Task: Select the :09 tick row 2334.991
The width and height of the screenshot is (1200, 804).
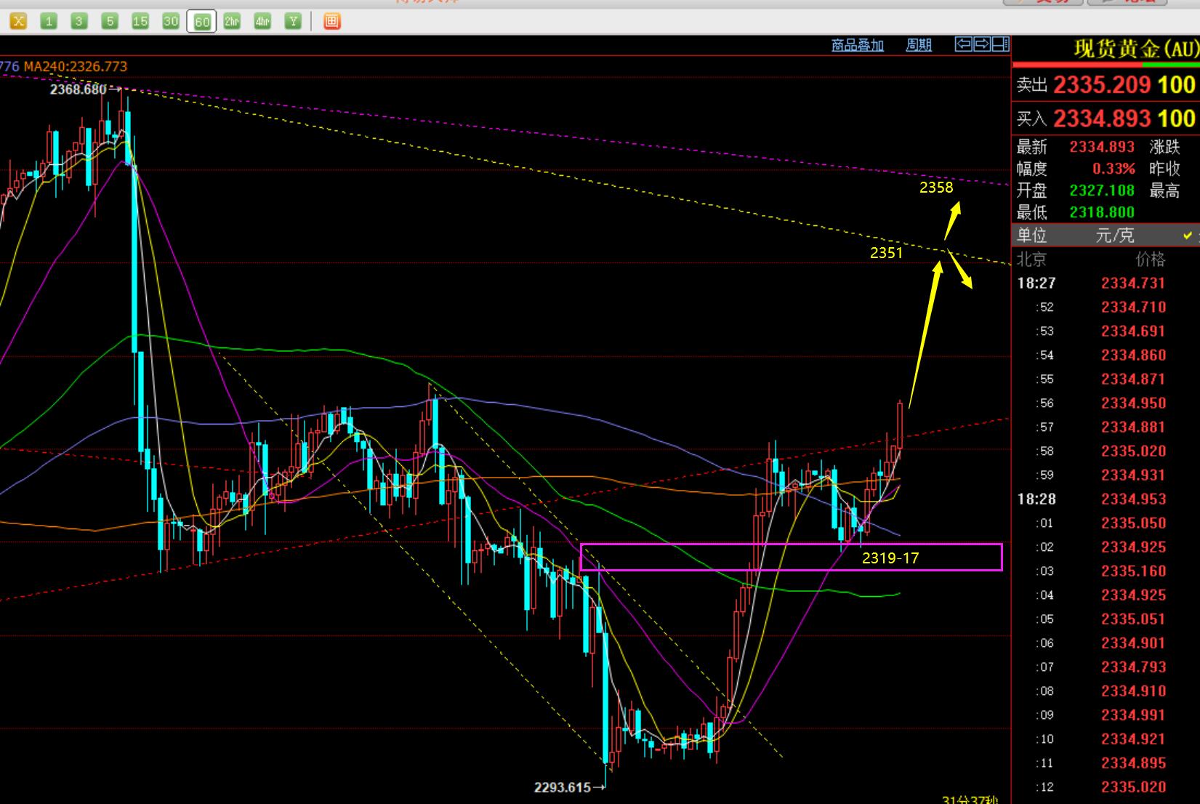Action: 1106,715
